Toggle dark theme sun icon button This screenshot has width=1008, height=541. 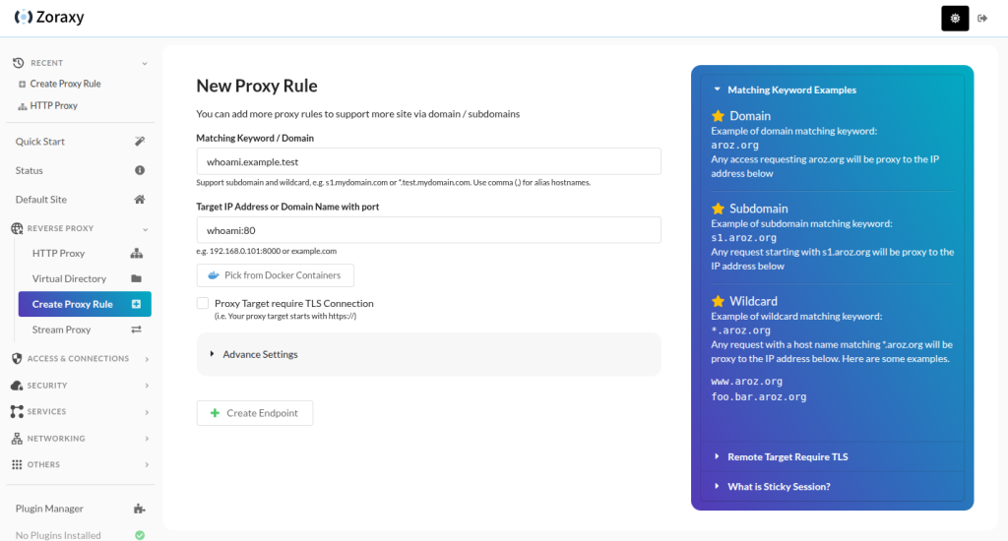pos(955,19)
